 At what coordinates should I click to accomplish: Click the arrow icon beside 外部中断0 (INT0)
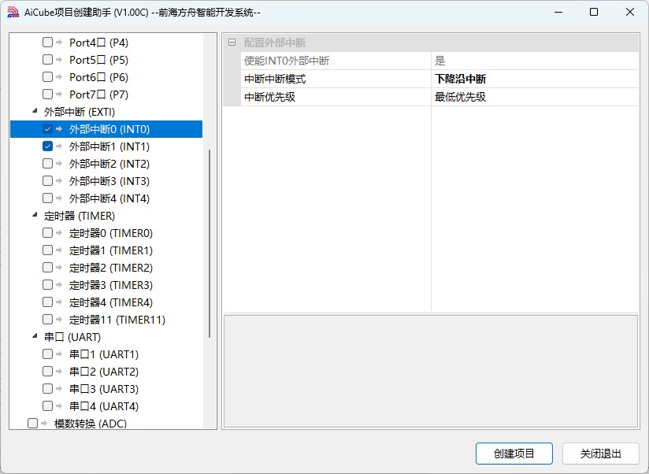(59, 129)
